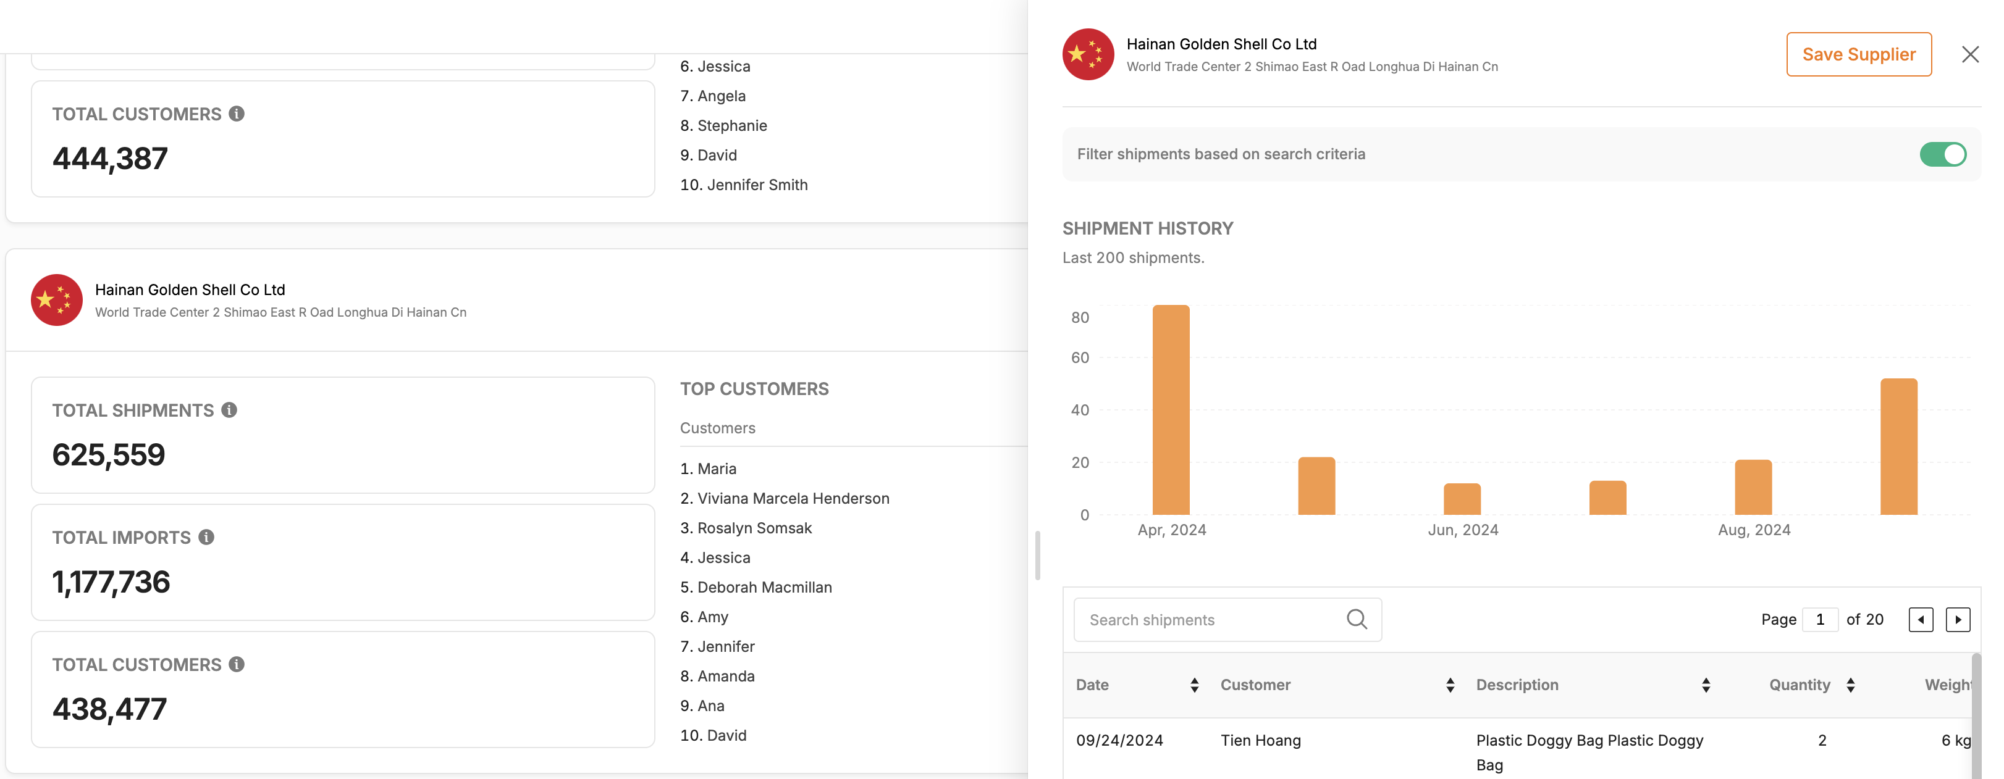The image size is (2004, 779).
Task: Go to previous page of shipments
Action: point(1920,620)
